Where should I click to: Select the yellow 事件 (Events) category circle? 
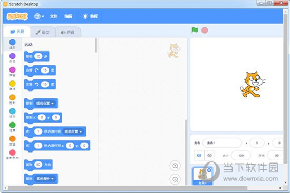point(13,84)
